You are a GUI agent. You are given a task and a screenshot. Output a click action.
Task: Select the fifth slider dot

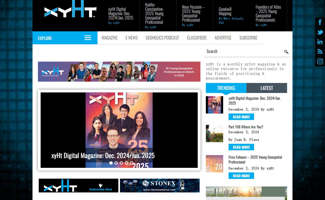point(132,163)
